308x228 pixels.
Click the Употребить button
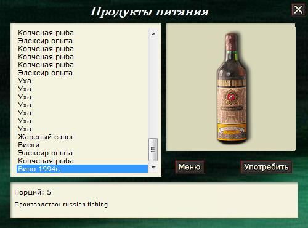pyautogui.click(x=266, y=167)
